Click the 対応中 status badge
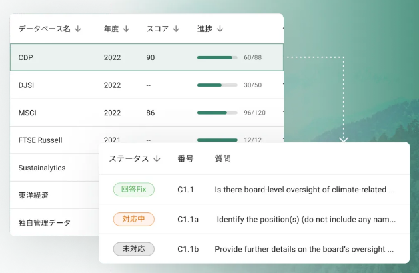 coord(134,220)
